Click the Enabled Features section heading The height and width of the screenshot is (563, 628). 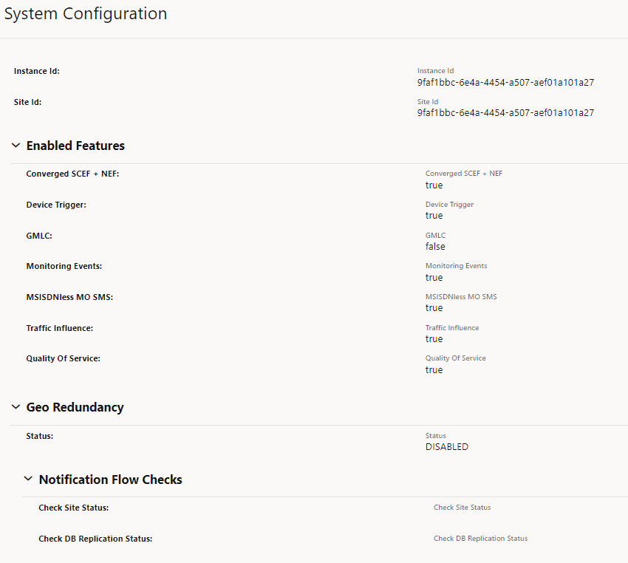75,145
